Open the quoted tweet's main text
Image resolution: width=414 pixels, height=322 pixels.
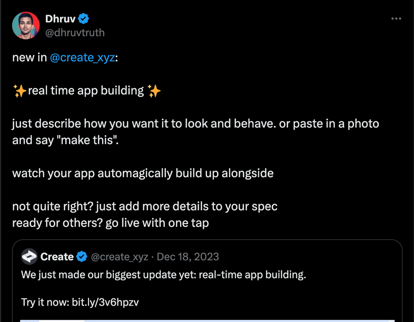pos(163,275)
